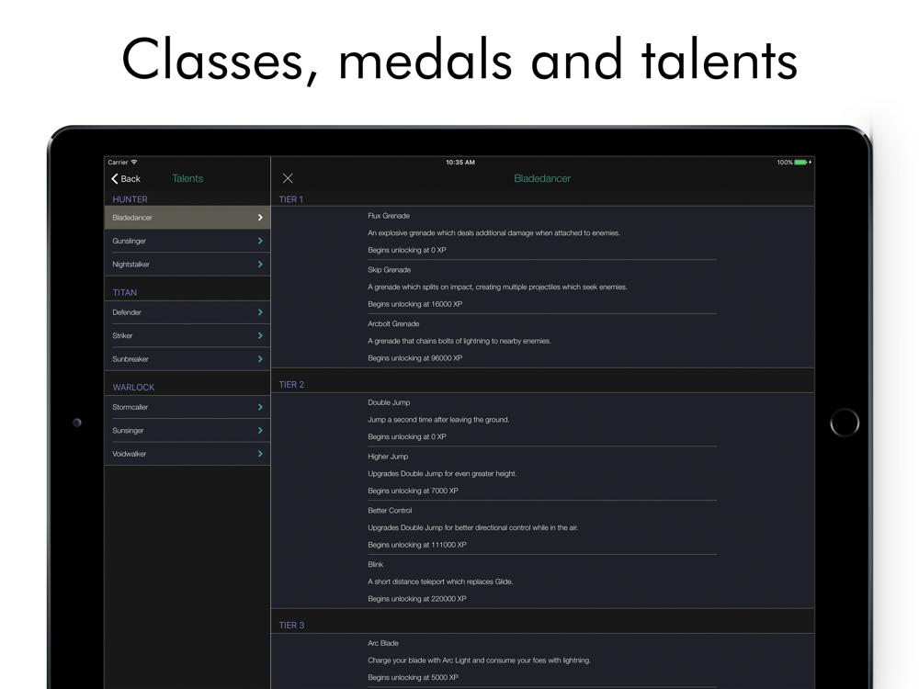The image size is (919, 689).
Task: Select the Arcbolt Grenade talent name
Action: tap(393, 323)
